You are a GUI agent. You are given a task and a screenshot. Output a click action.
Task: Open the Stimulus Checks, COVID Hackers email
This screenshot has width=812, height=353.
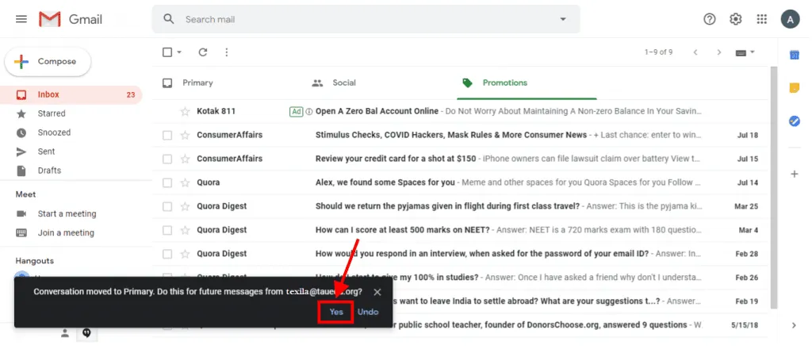(462, 136)
